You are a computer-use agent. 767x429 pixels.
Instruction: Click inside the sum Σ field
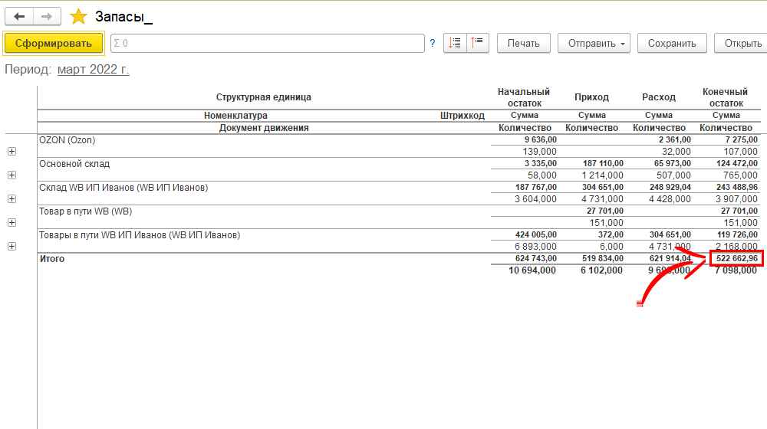click(x=267, y=44)
